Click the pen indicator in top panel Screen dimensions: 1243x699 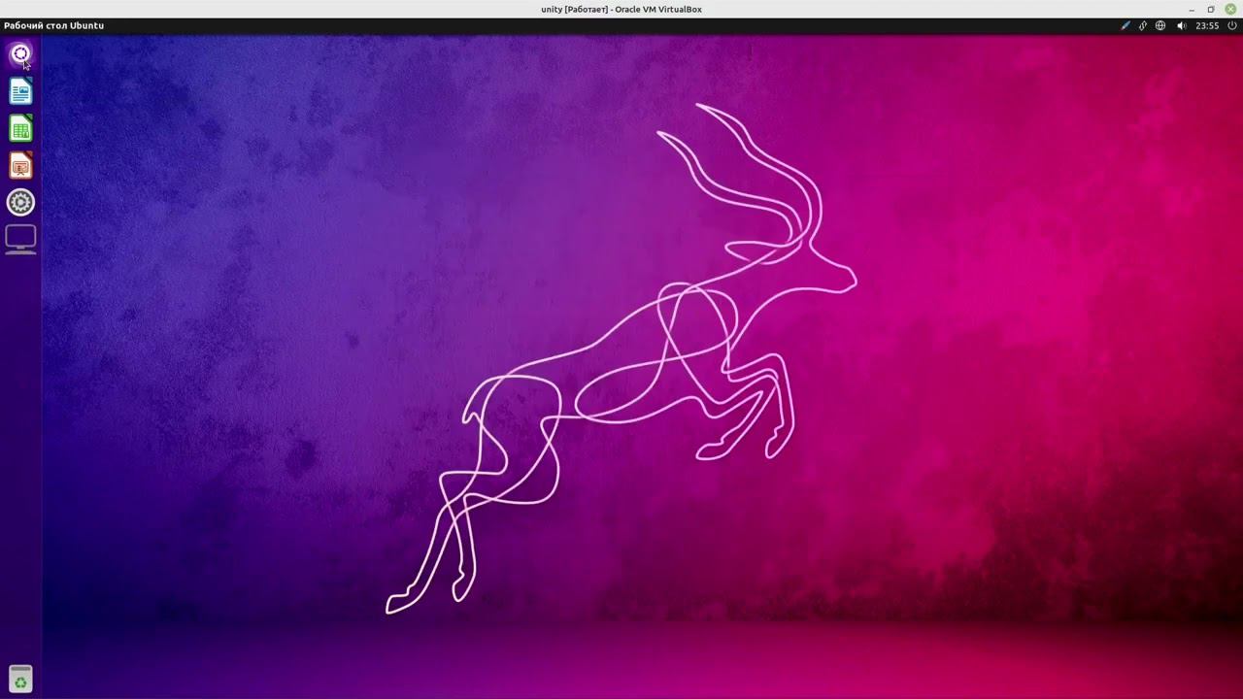pos(1125,26)
